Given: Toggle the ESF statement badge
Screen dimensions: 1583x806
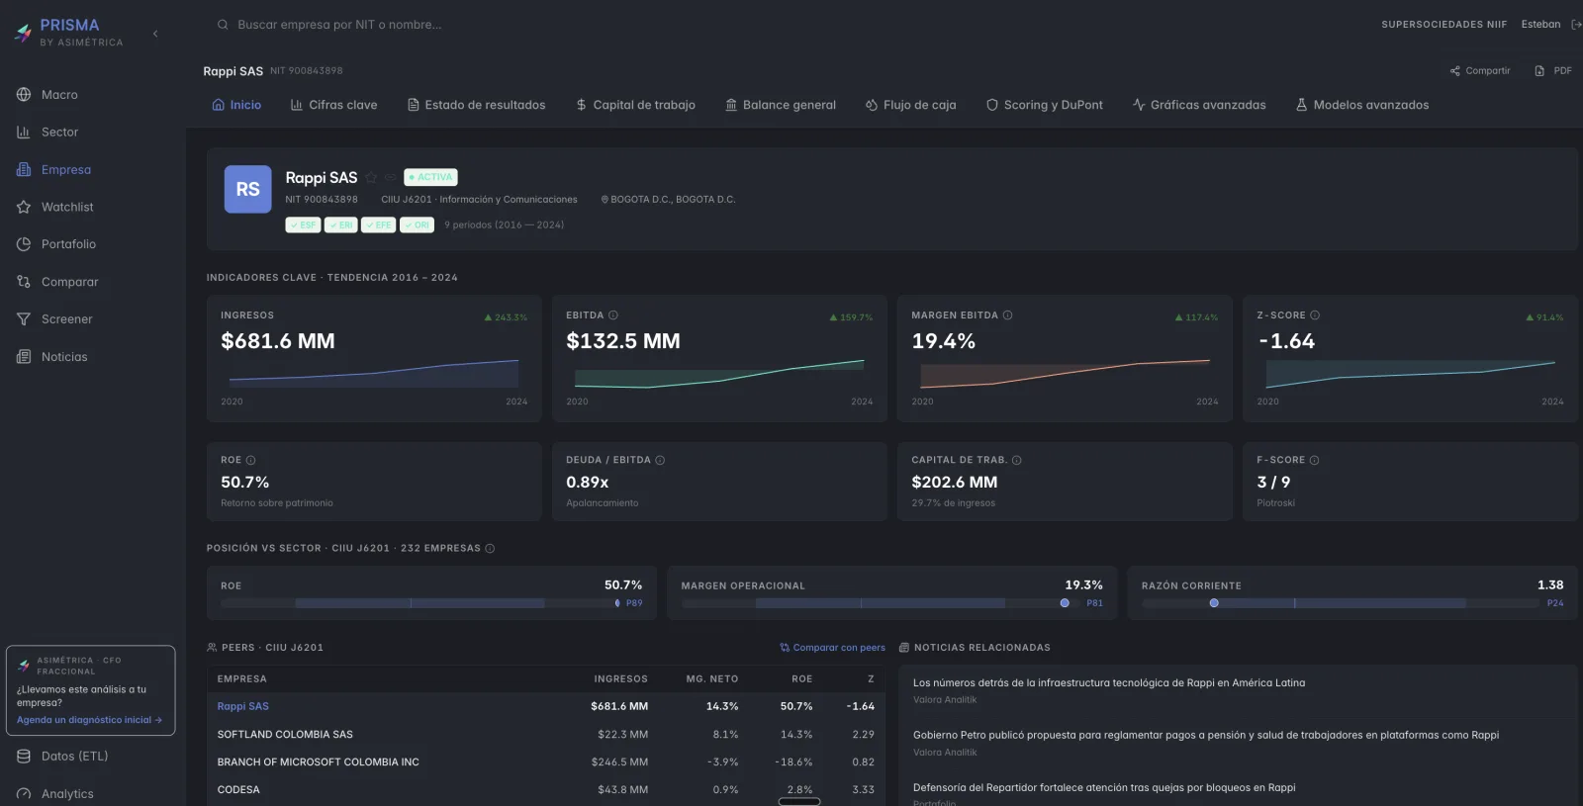Looking at the screenshot, I should [303, 225].
